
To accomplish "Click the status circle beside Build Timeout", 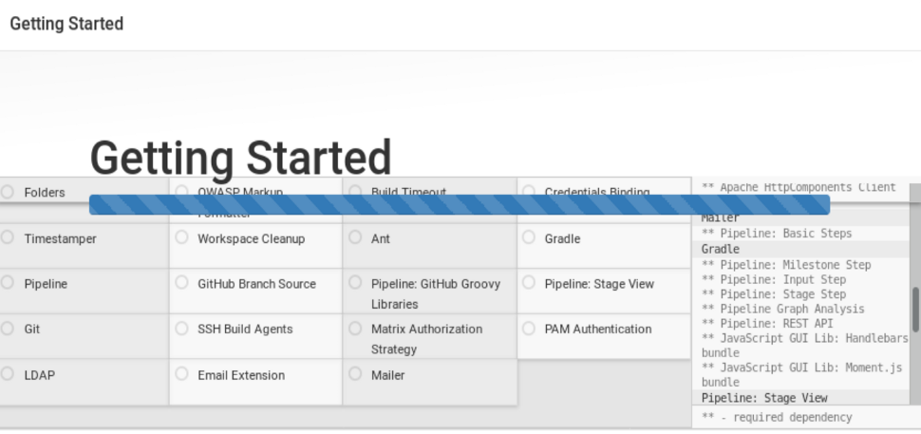I will pos(355,192).
